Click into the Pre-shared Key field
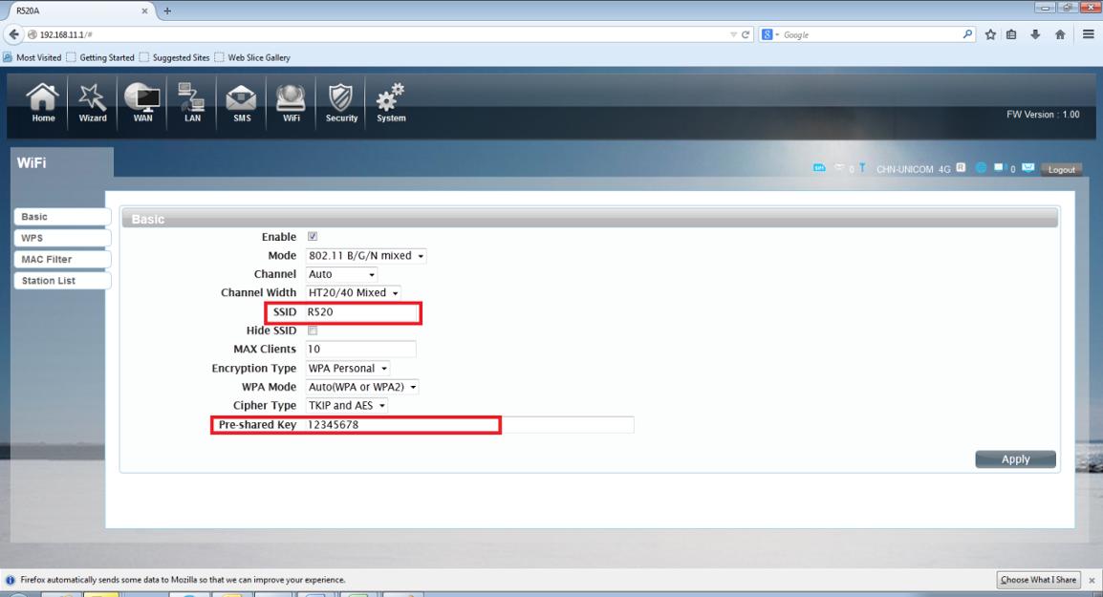The width and height of the screenshot is (1103, 597). pos(469,425)
